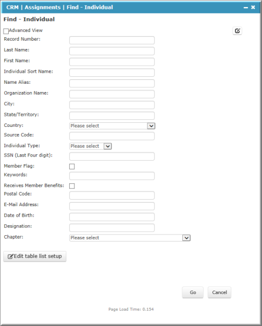Click the Edit table list setup button
This screenshot has width=262, height=326.
tap(35, 256)
